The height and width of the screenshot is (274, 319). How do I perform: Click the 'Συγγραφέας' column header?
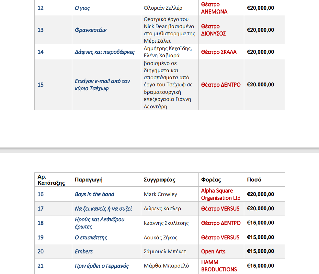(159, 180)
